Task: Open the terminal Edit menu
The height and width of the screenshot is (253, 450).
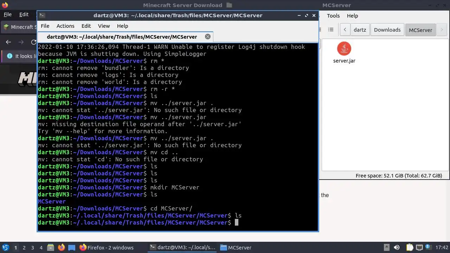Action: pos(86,26)
